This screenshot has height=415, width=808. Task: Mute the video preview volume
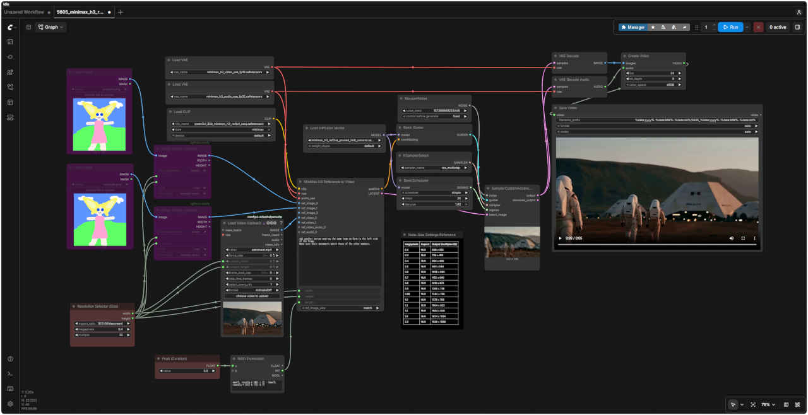point(732,238)
